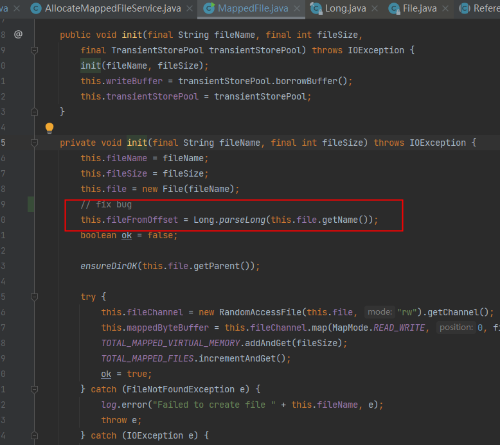Screen dimensions: 500x445
Task: Click the class icon on AllocateMappedFileService.java tab
Action: click(36, 8)
